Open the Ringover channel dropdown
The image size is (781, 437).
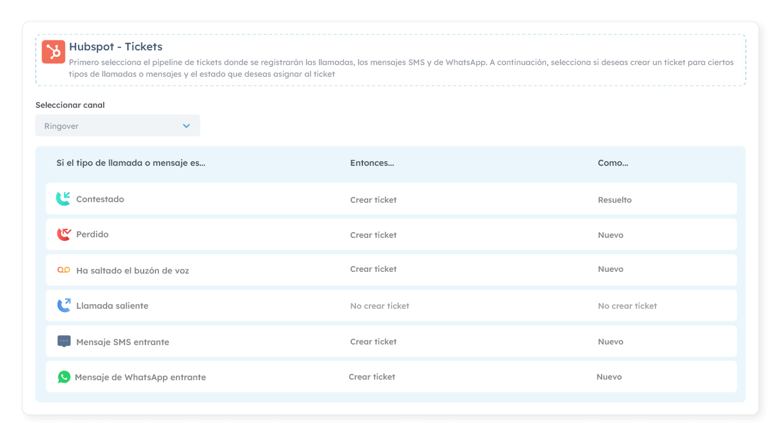pos(117,126)
